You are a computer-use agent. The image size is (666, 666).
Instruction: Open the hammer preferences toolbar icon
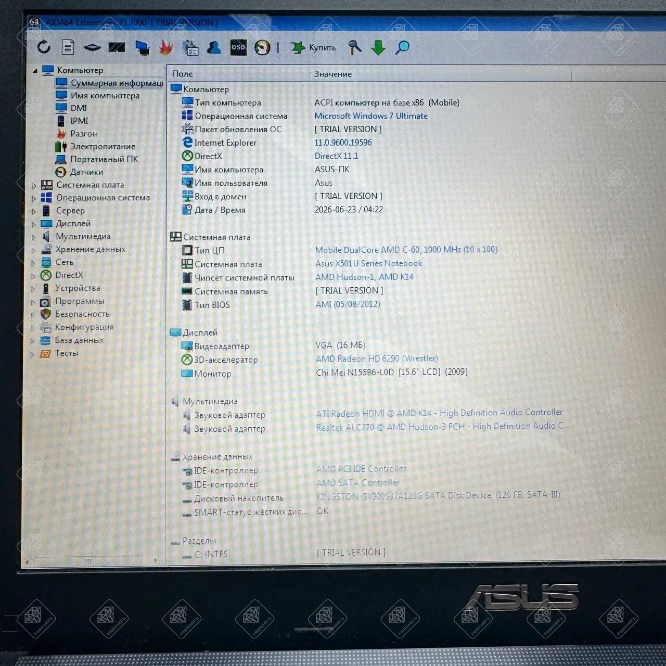pos(355,47)
